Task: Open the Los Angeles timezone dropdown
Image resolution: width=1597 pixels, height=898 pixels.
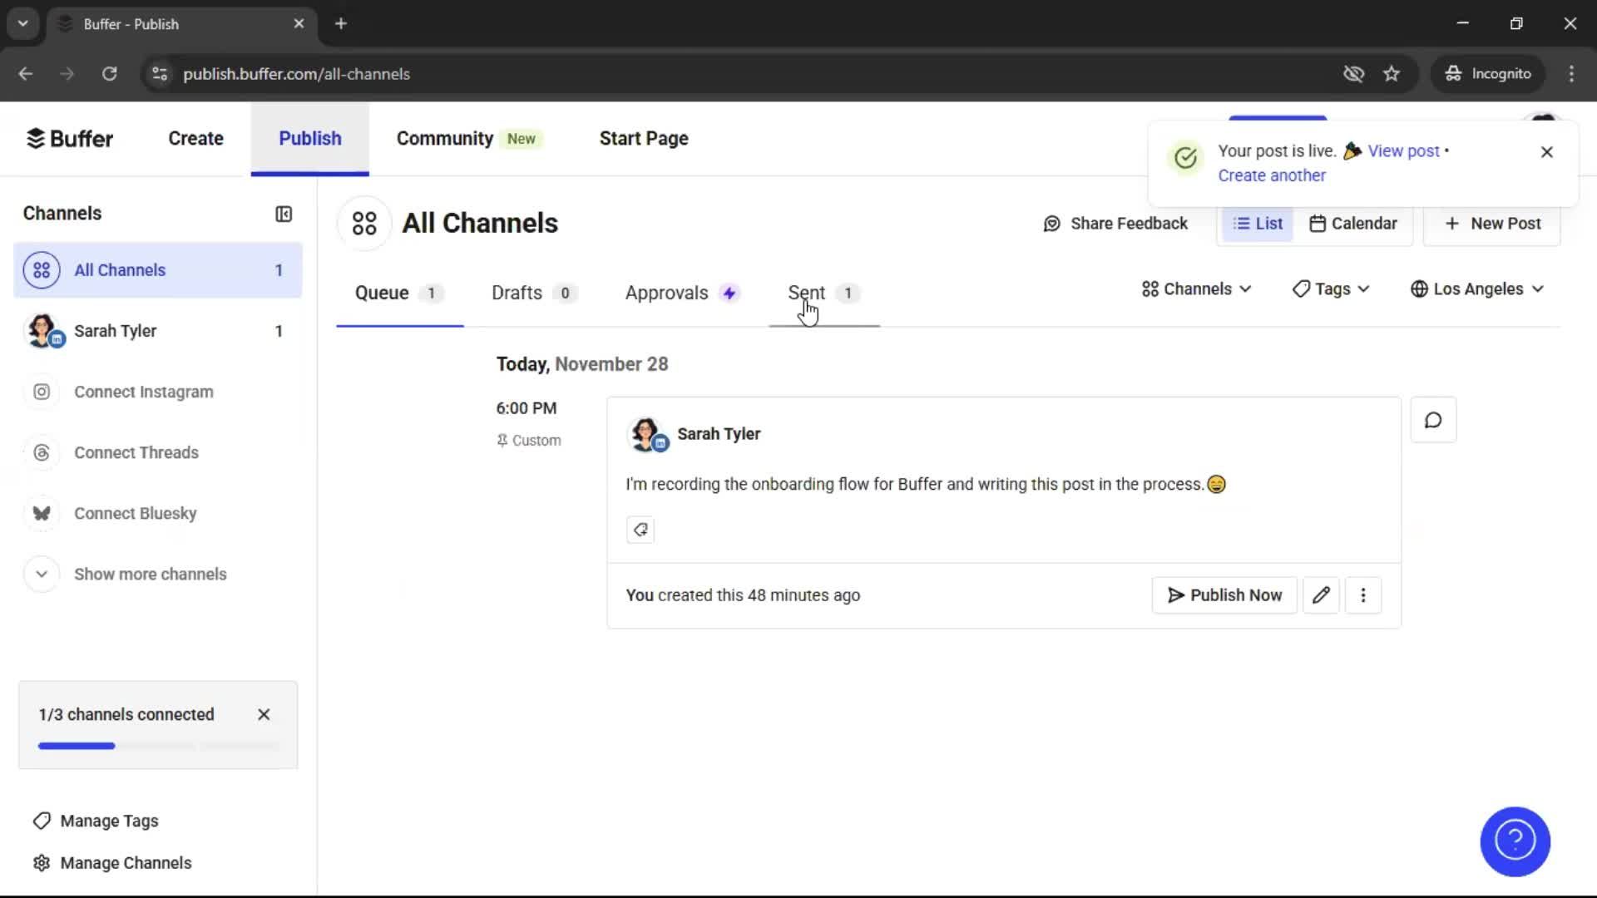Action: coord(1477,289)
